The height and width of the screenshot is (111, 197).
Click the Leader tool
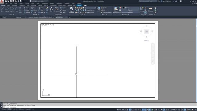[x=63, y=10]
